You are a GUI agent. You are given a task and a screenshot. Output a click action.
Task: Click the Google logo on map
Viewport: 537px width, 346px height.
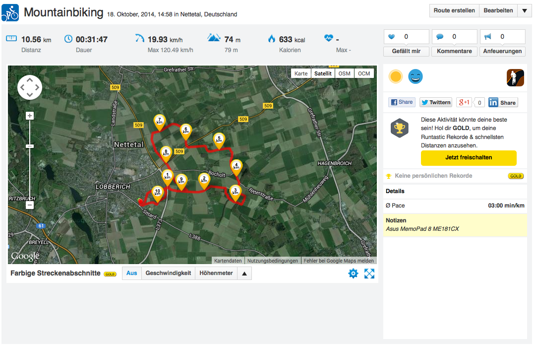coord(25,256)
